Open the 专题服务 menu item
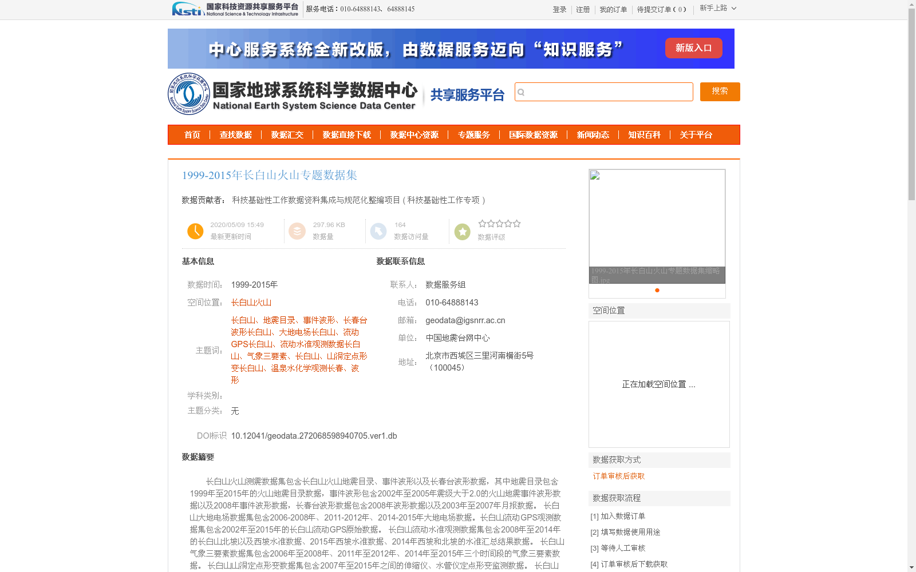 click(474, 135)
